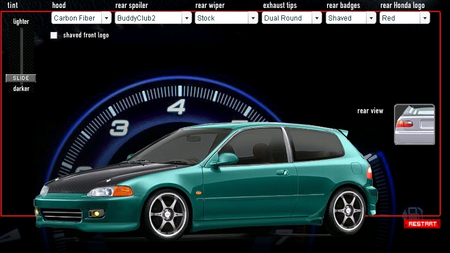Open the hood dropdown showing Carbon Fiber
The width and height of the screenshot is (450, 253).
pyautogui.click(x=81, y=18)
